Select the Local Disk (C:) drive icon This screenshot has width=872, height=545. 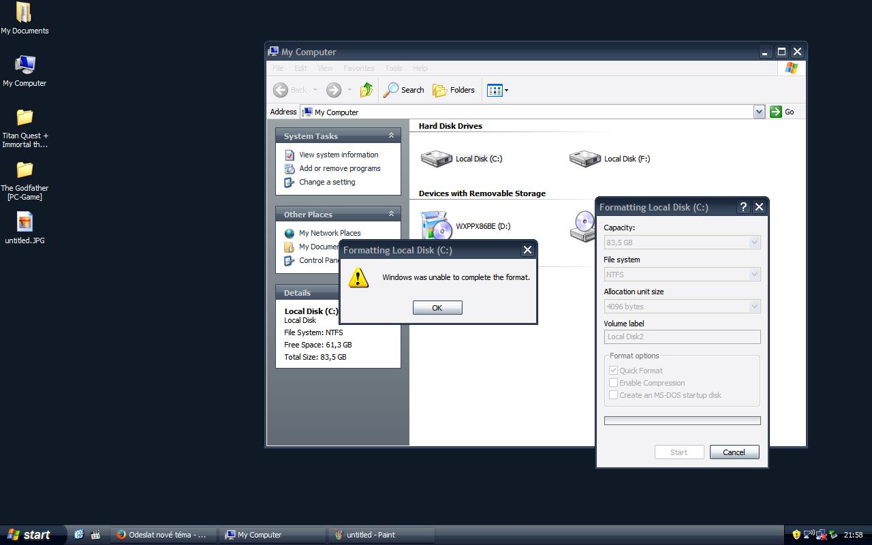point(437,159)
